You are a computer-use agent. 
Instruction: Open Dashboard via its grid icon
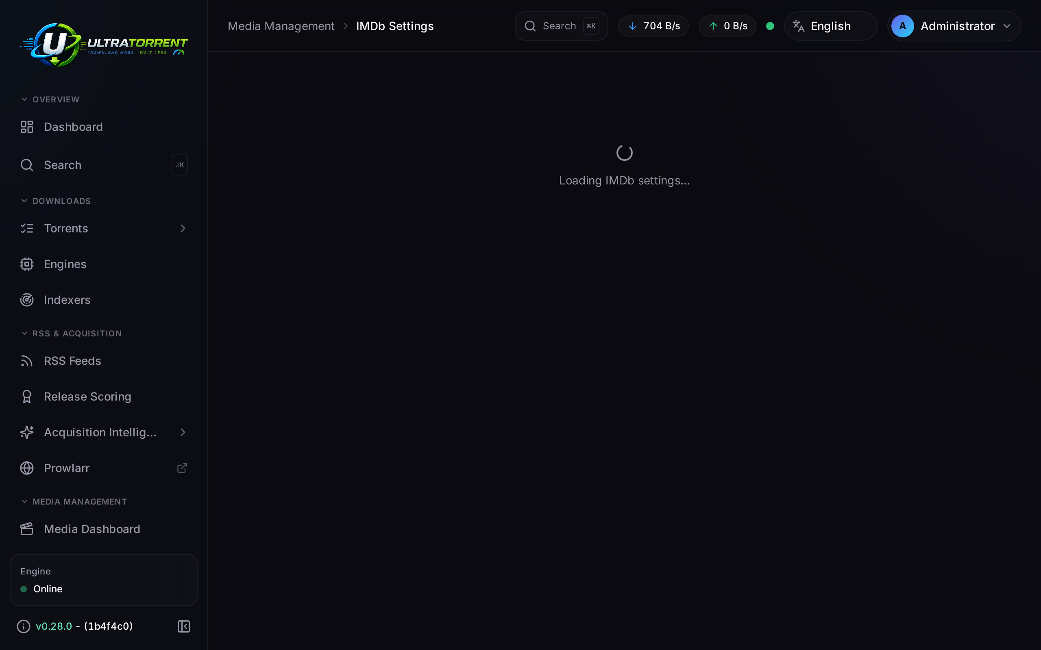(27, 127)
